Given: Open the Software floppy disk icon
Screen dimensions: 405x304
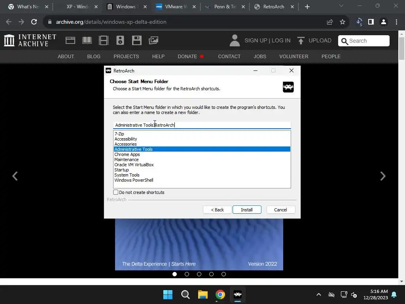Looking at the screenshot, I should [x=136, y=40].
